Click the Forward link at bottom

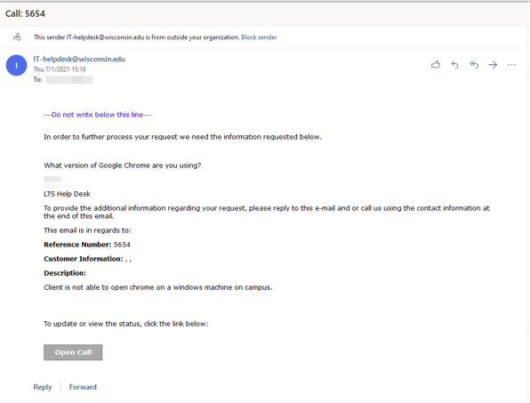pos(83,387)
